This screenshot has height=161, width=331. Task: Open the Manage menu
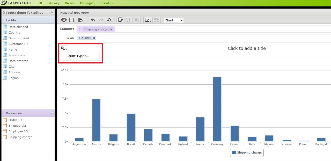tap(87, 3)
